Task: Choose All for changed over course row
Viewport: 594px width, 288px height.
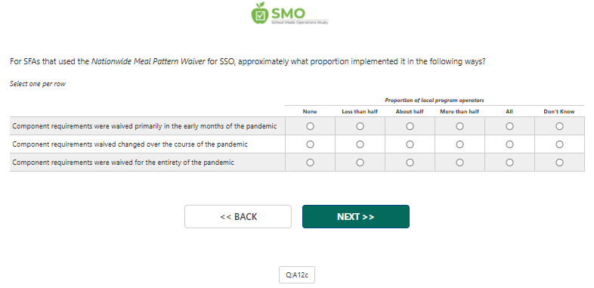Action: (x=509, y=144)
